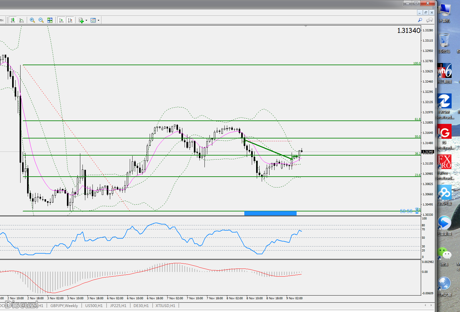Open the World Window browser desktop icon
Screen dimensions: 460x312
coord(444,287)
